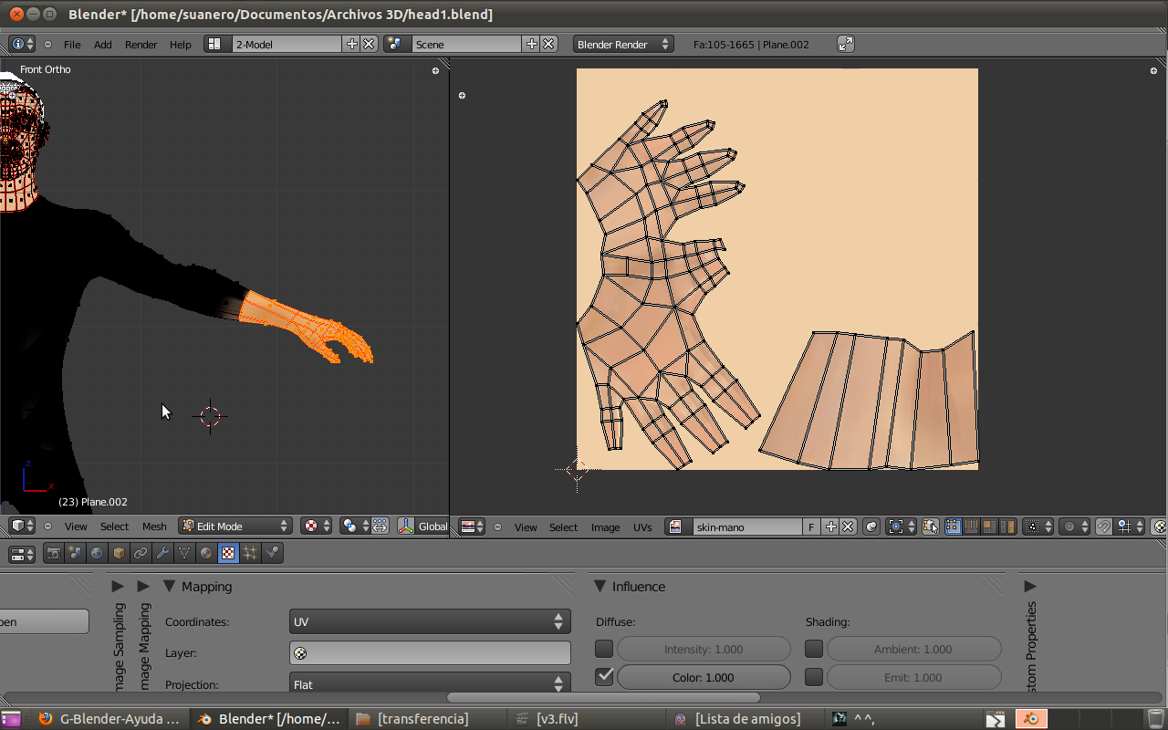Select the Material properties tab icon

tap(206, 553)
